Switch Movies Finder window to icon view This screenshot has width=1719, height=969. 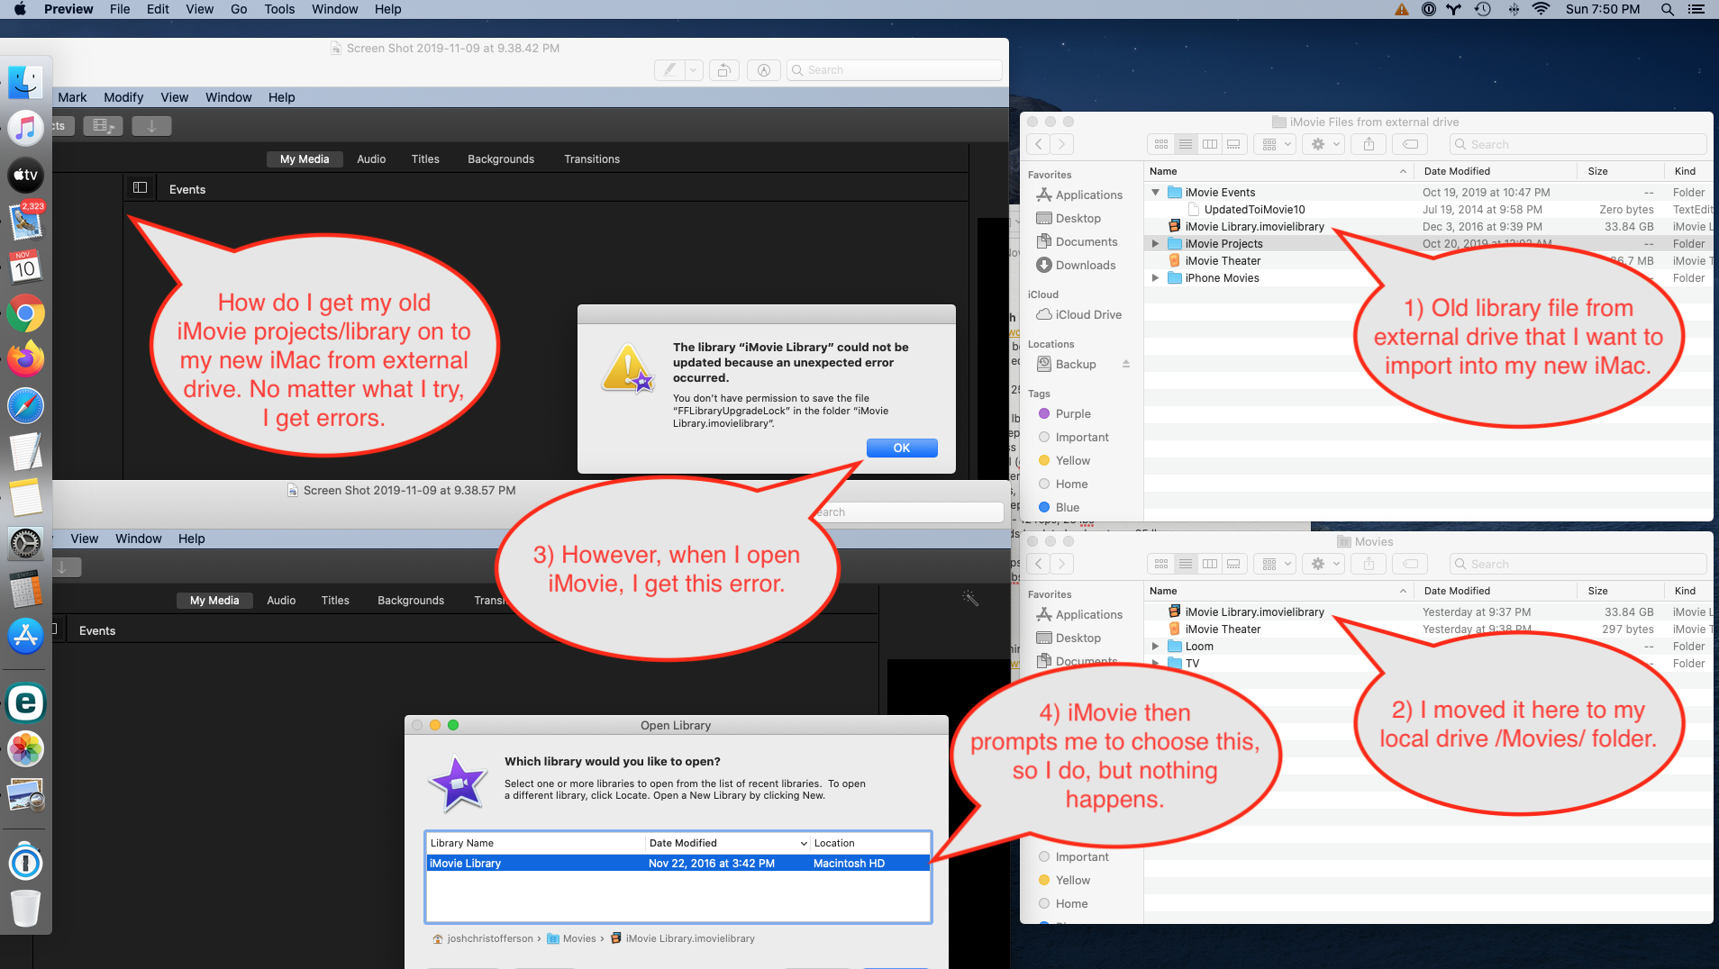coord(1161,564)
